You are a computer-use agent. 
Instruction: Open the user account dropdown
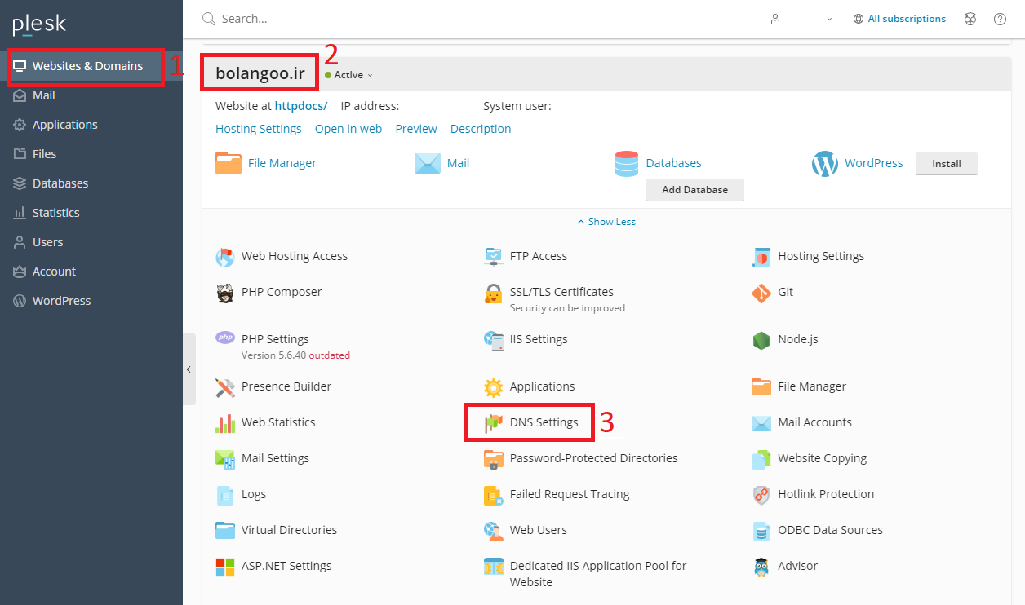pyautogui.click(x=801, y=19)
